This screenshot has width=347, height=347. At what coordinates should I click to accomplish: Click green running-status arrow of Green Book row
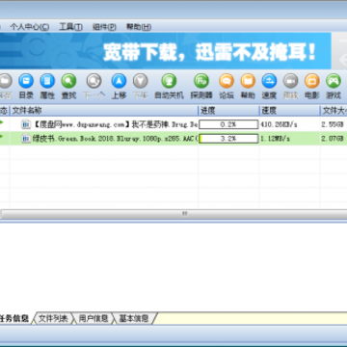[3, 137]
